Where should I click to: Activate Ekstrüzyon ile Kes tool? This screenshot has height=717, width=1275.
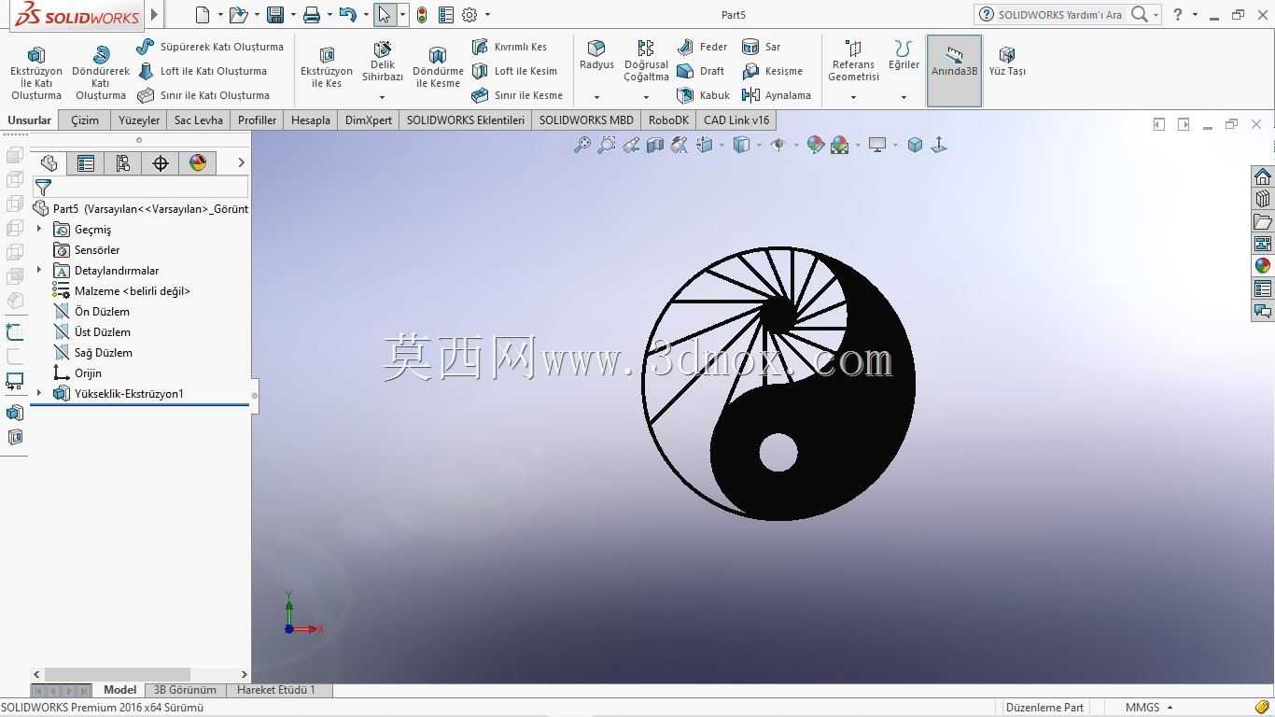tap(327, 67)
